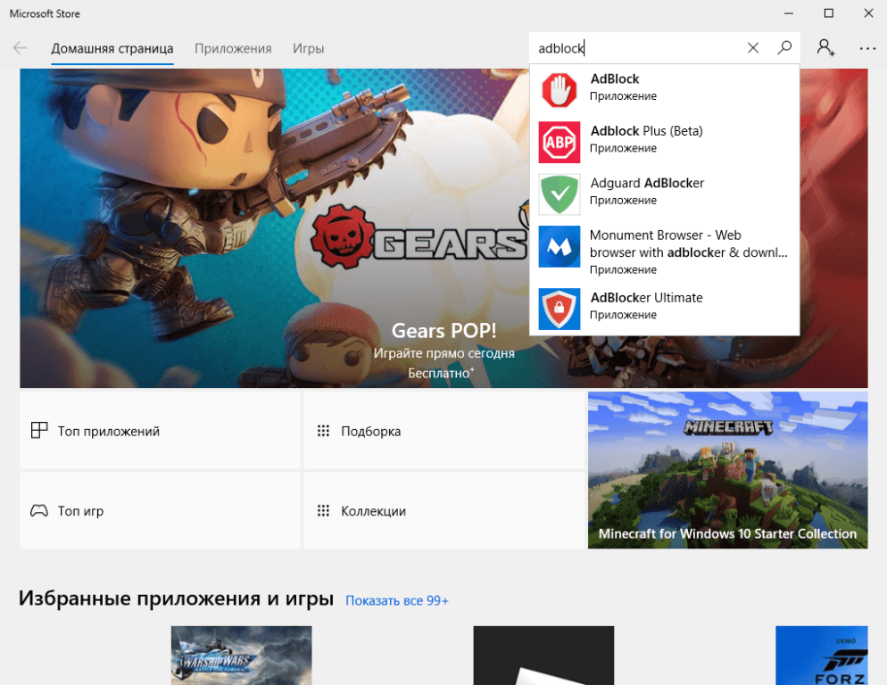
Task: Click the magnifying glass search icon
Action: tap(784, 47)
